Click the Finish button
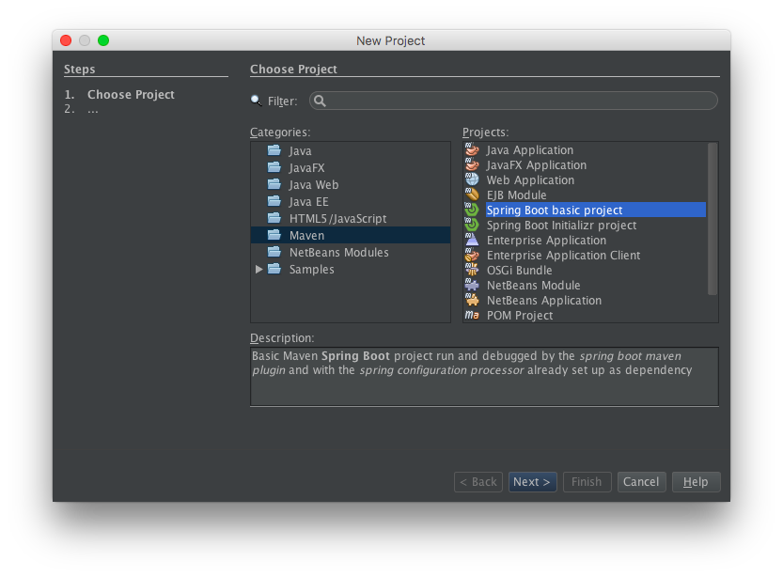 point(587,482)
